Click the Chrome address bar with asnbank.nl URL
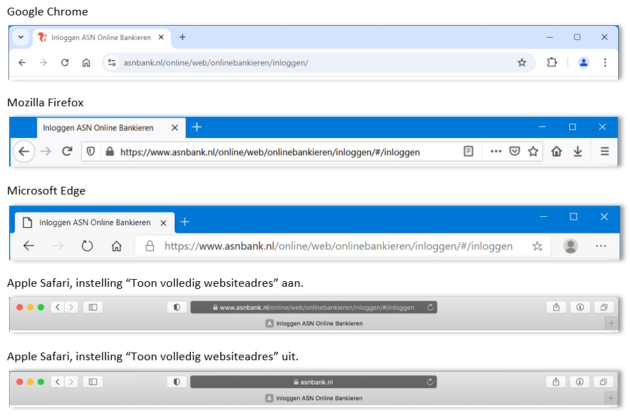Viewport: 630px width, 419px height. point(319,62)
